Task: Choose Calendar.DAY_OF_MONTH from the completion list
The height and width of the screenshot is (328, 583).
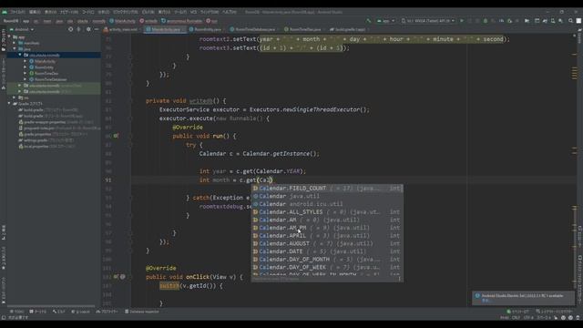Action: point(327,259)
